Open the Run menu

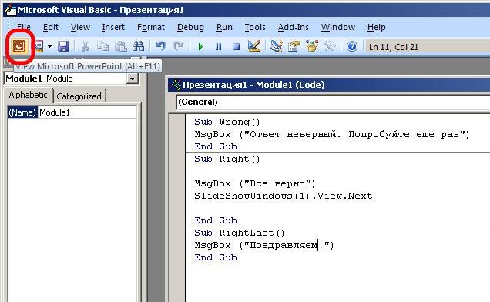pyautogui.click(x=224, y=27)
